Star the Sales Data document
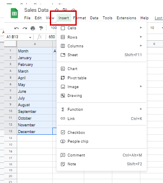 [x=57, y=10]
